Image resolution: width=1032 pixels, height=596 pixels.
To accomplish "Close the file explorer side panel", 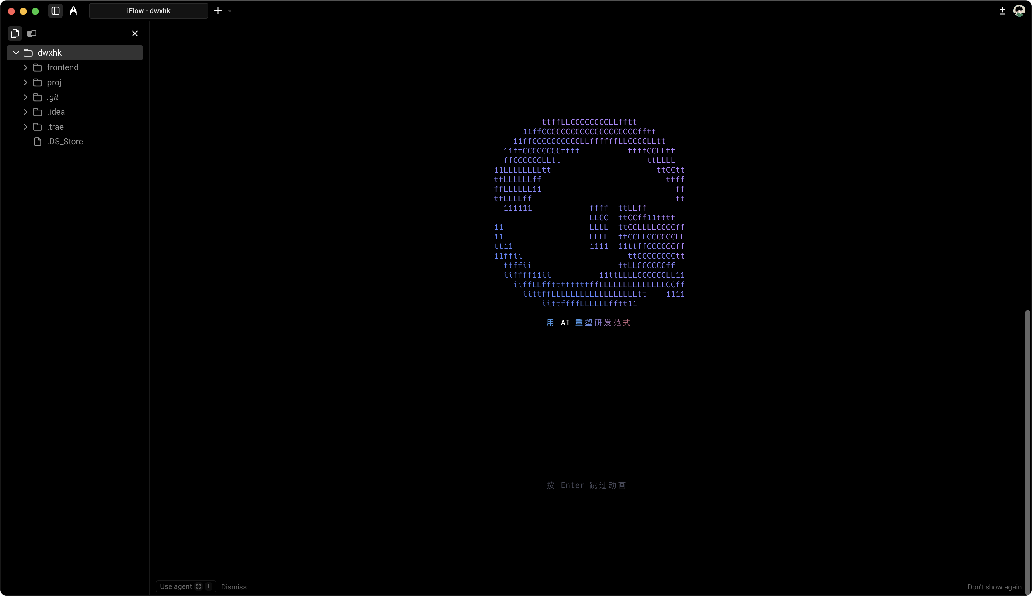I will point(135,33).
